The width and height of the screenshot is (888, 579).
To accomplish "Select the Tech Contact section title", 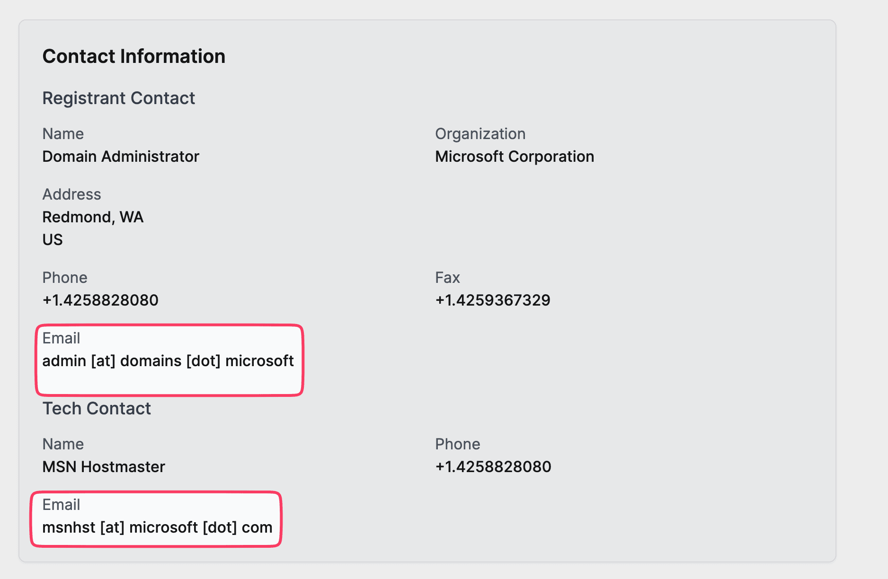I will [x=97, y=408].
